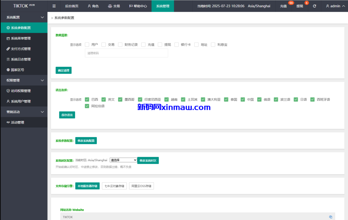Open 国家区号 globe sidebar item

coord(17,70)
